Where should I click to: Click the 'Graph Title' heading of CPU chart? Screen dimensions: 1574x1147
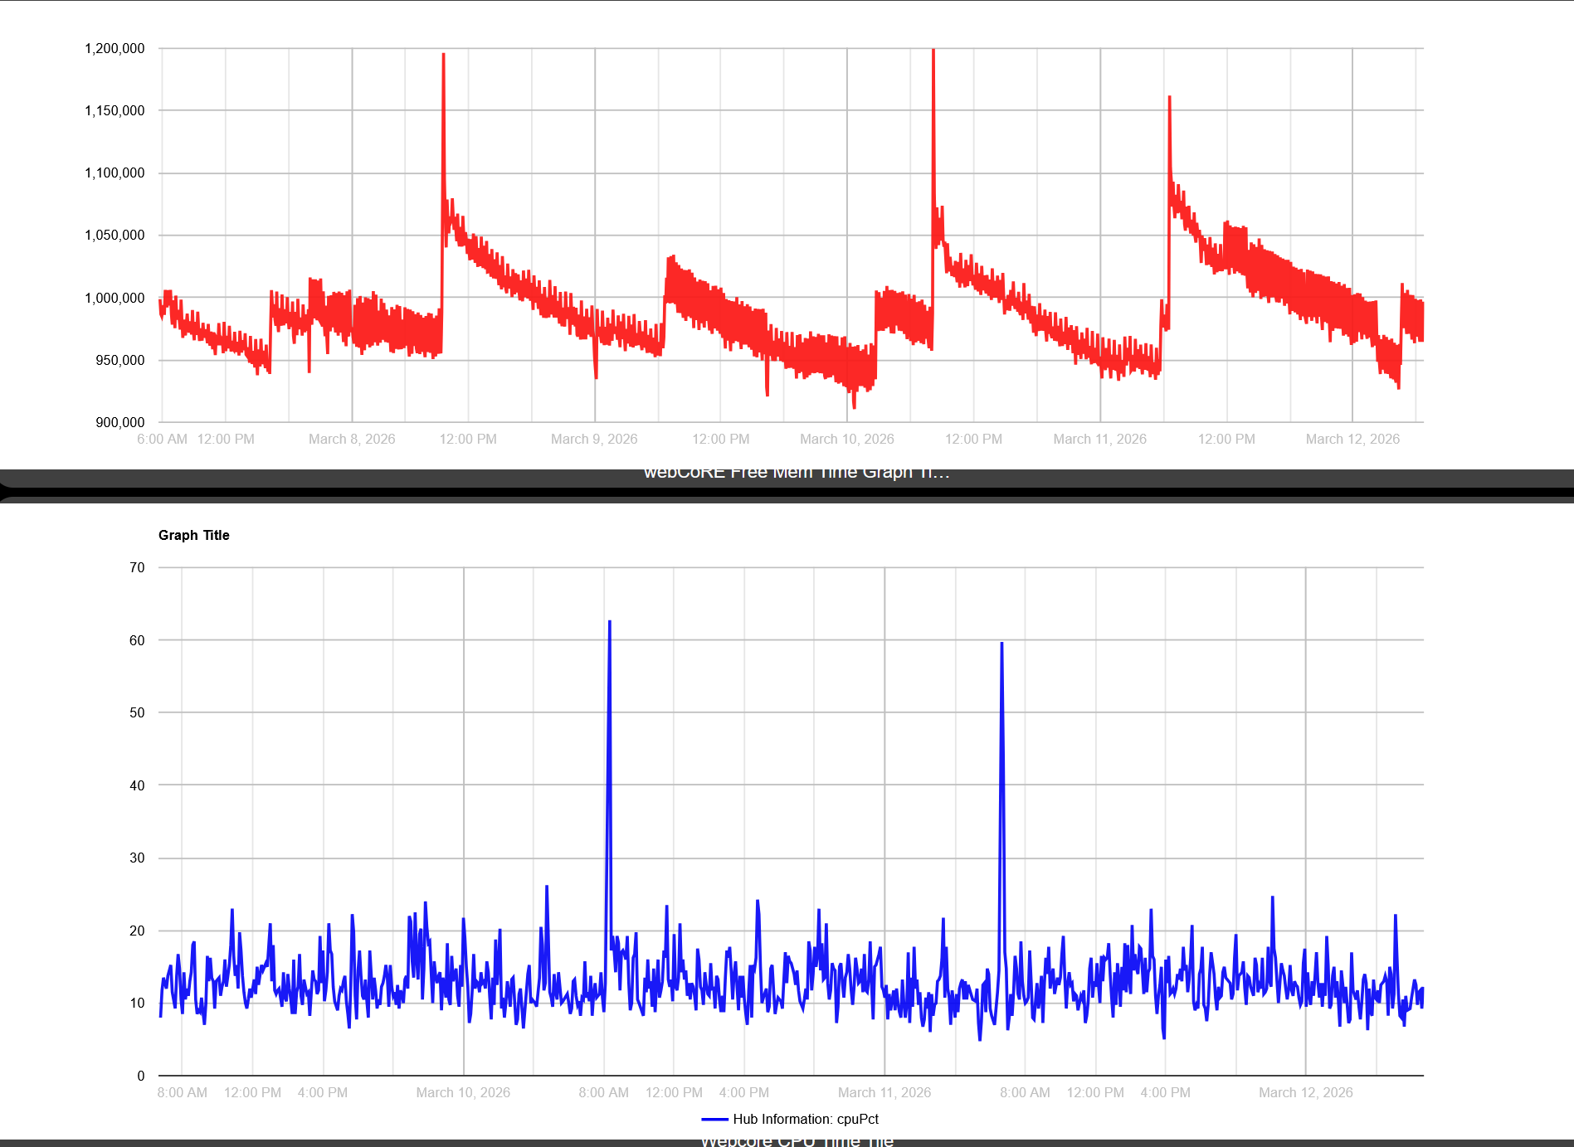point(193,535)
